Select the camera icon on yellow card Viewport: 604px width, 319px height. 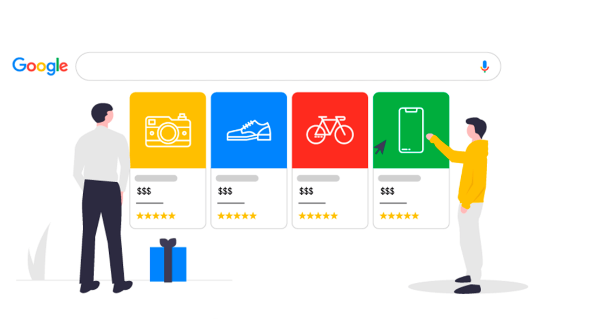click(x=168, y=130)
